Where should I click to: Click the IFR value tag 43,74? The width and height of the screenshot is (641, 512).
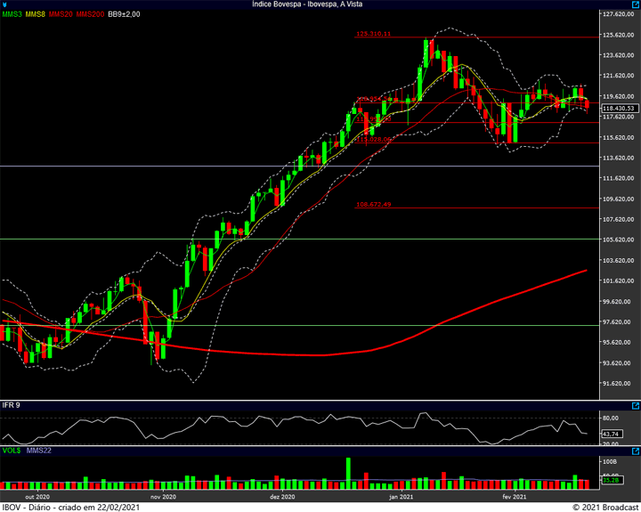click(611, 433)
